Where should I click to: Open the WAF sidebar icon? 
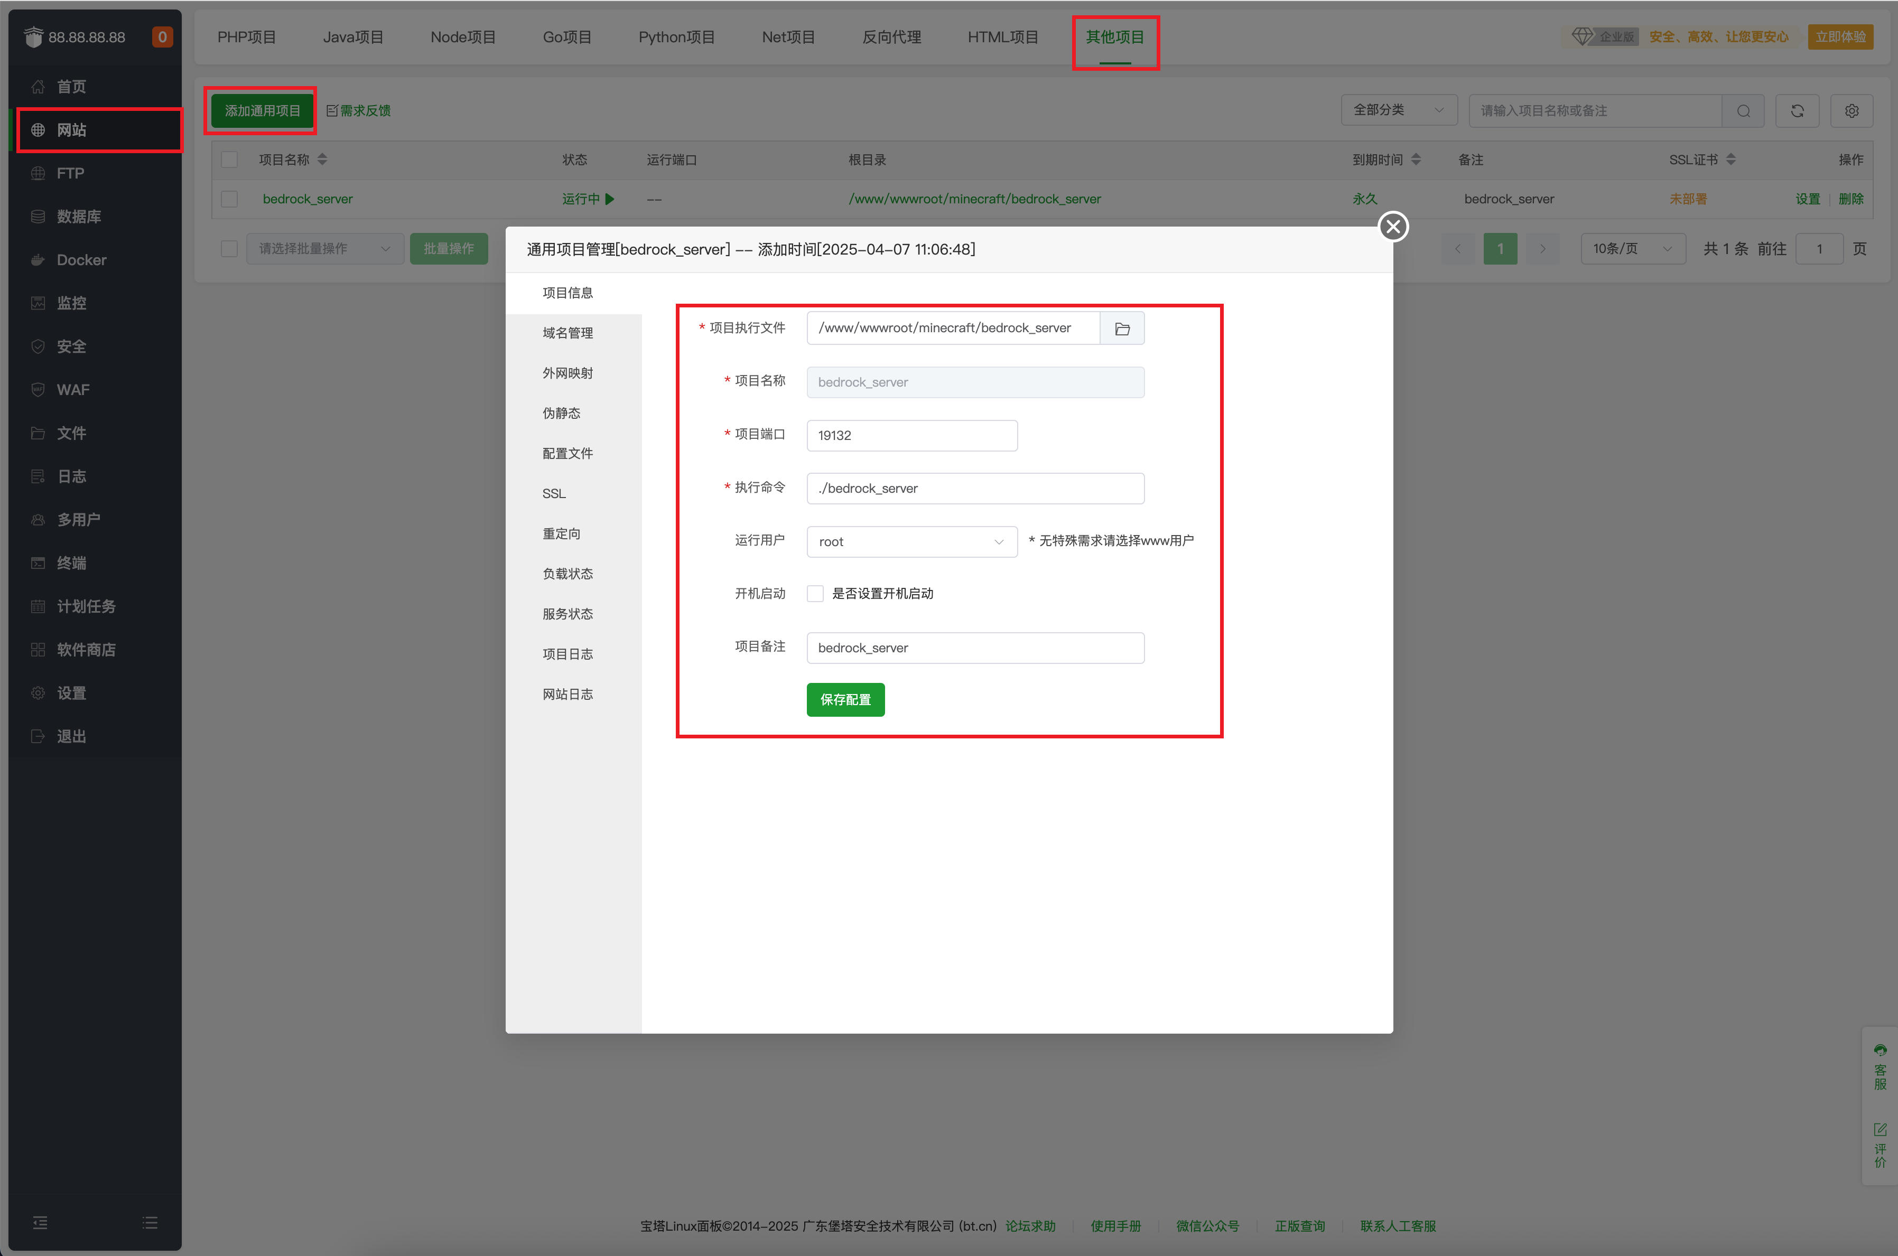tap(38, 389)
